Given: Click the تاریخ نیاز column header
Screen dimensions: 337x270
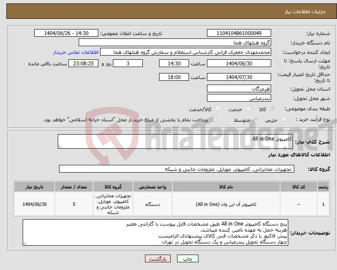Looking at the screenshot, I should (34, 187).
